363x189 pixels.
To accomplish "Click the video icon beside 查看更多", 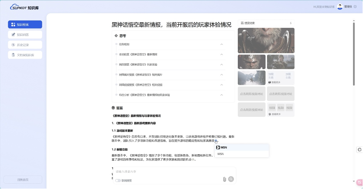I will coord(270,115).
